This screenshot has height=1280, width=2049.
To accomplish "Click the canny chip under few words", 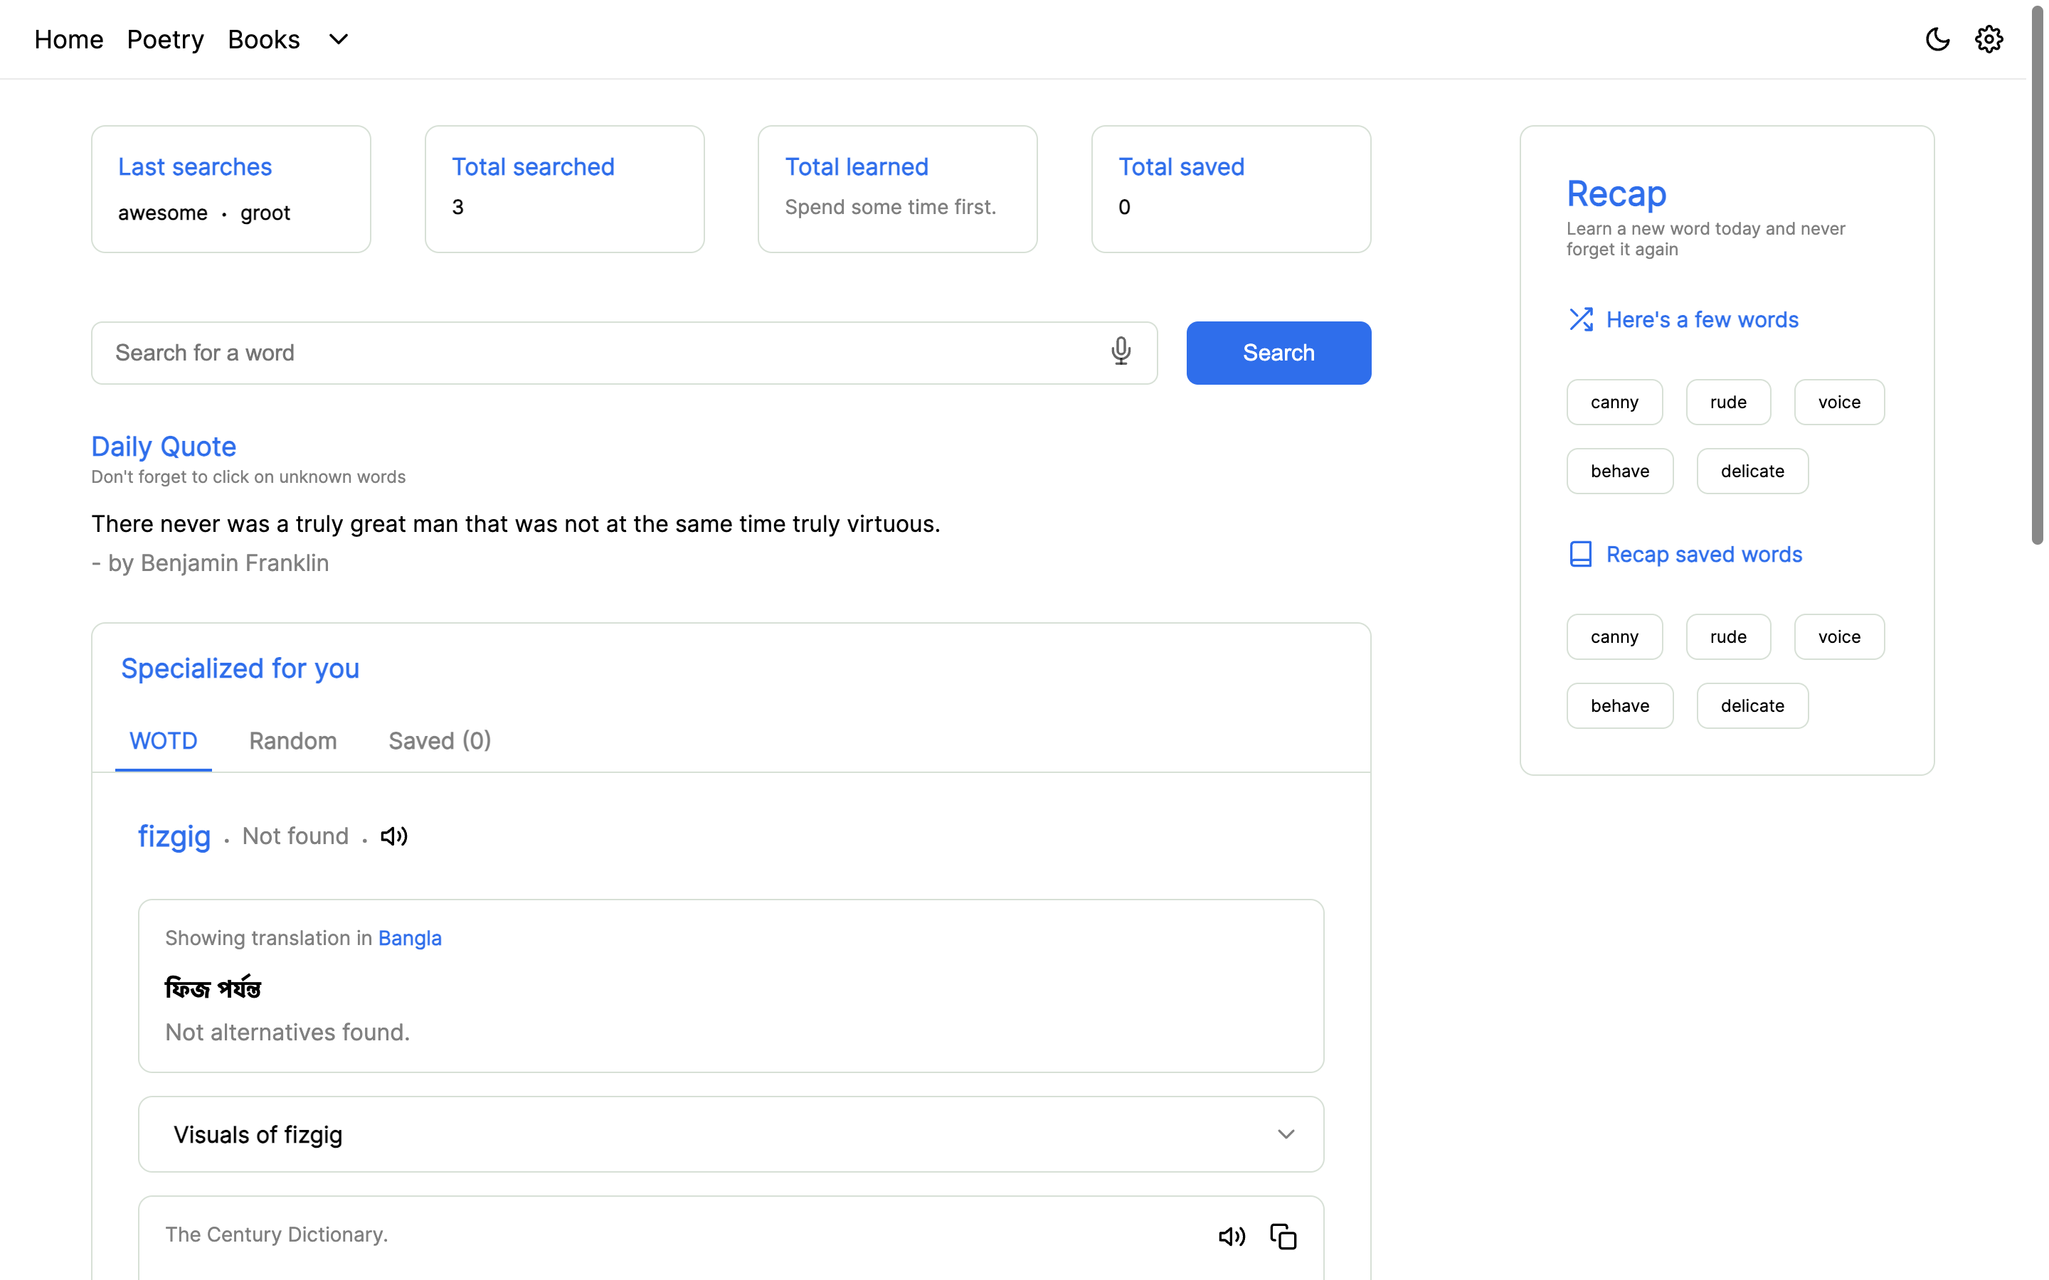I will pos(1614,402).
